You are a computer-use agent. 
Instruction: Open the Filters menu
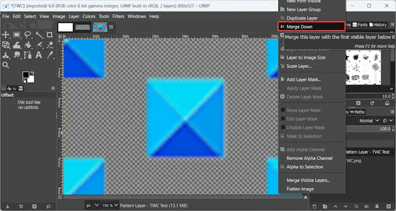coord(118,16)
